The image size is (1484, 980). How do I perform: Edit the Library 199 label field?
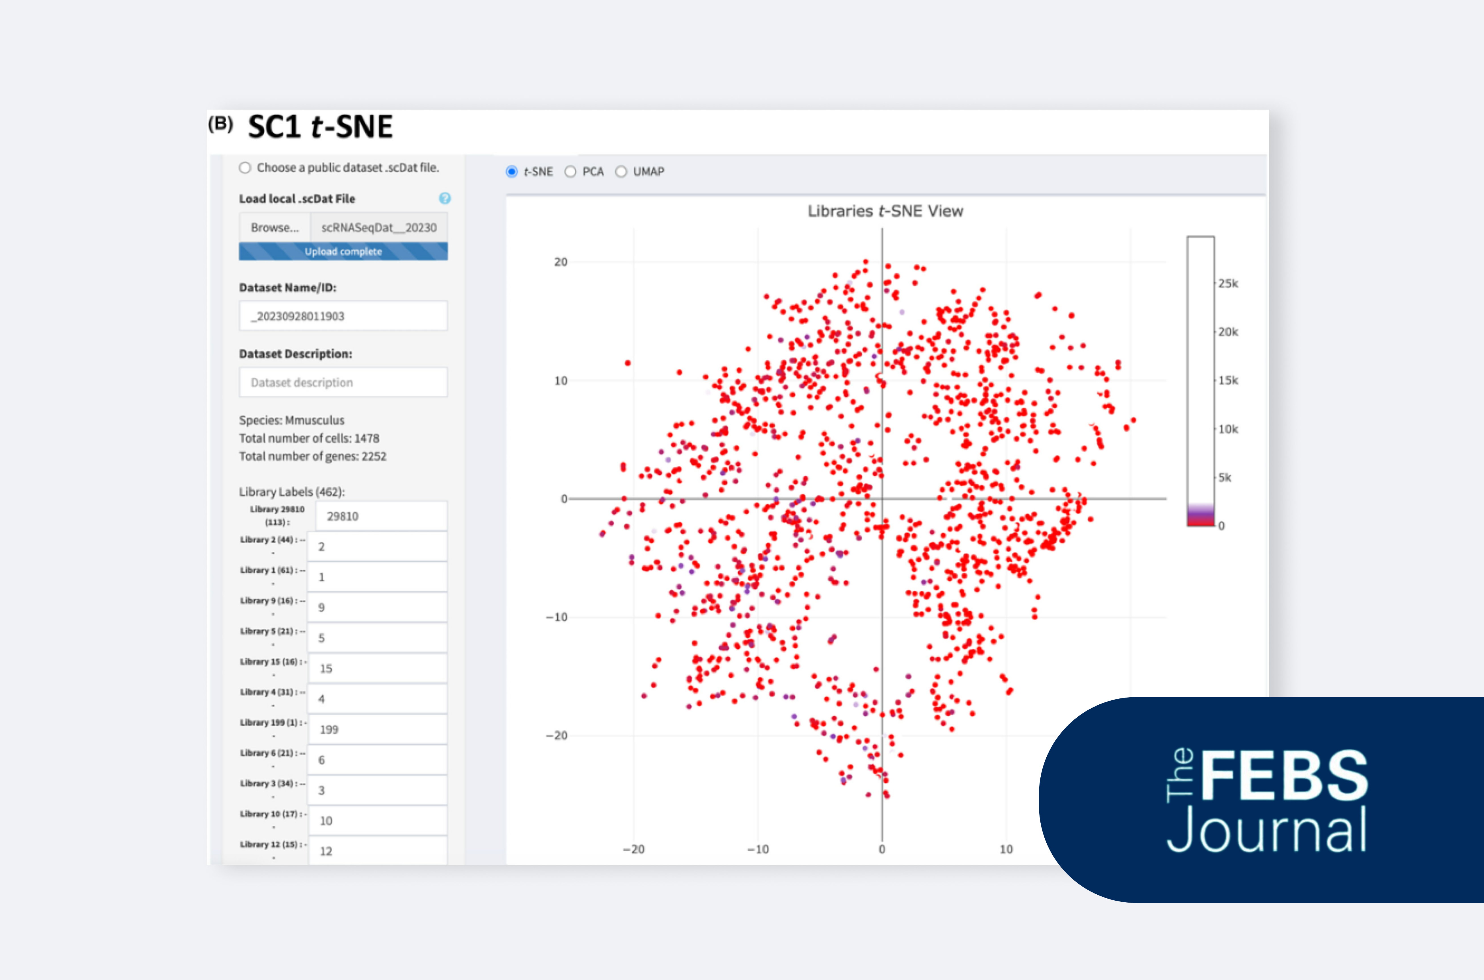pyautogui.click(x=377, y=729)
